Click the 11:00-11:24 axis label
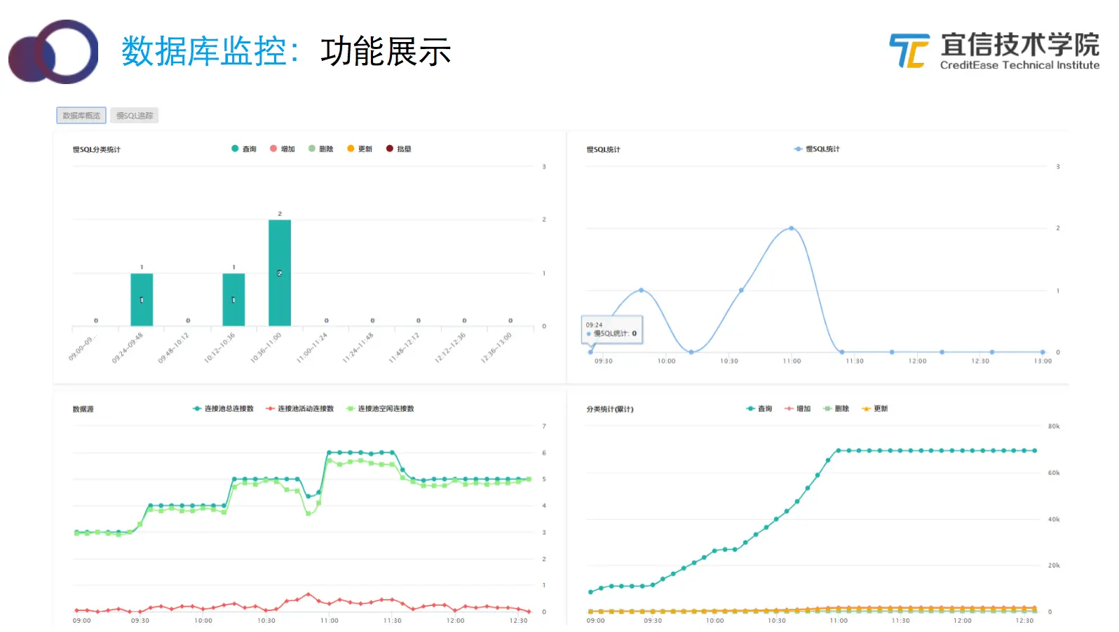This screenshot has height=632, width=1119. tap(311, 348)
